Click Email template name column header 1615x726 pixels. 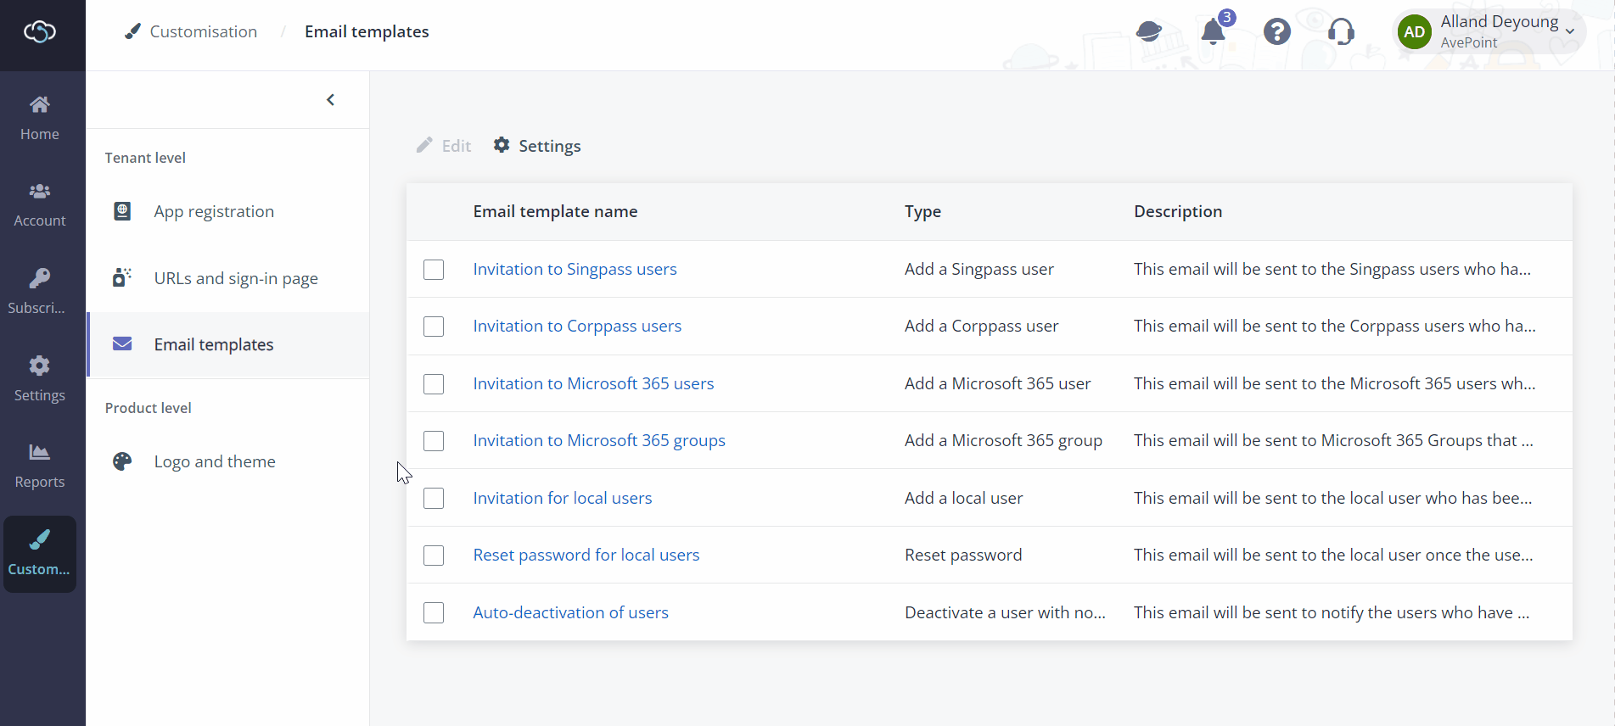click(555, 211)
